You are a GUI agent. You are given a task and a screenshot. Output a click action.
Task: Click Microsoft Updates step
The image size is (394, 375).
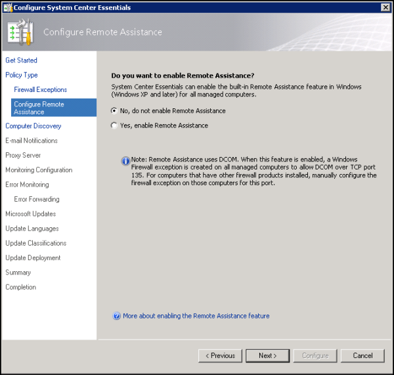(31, 214)
